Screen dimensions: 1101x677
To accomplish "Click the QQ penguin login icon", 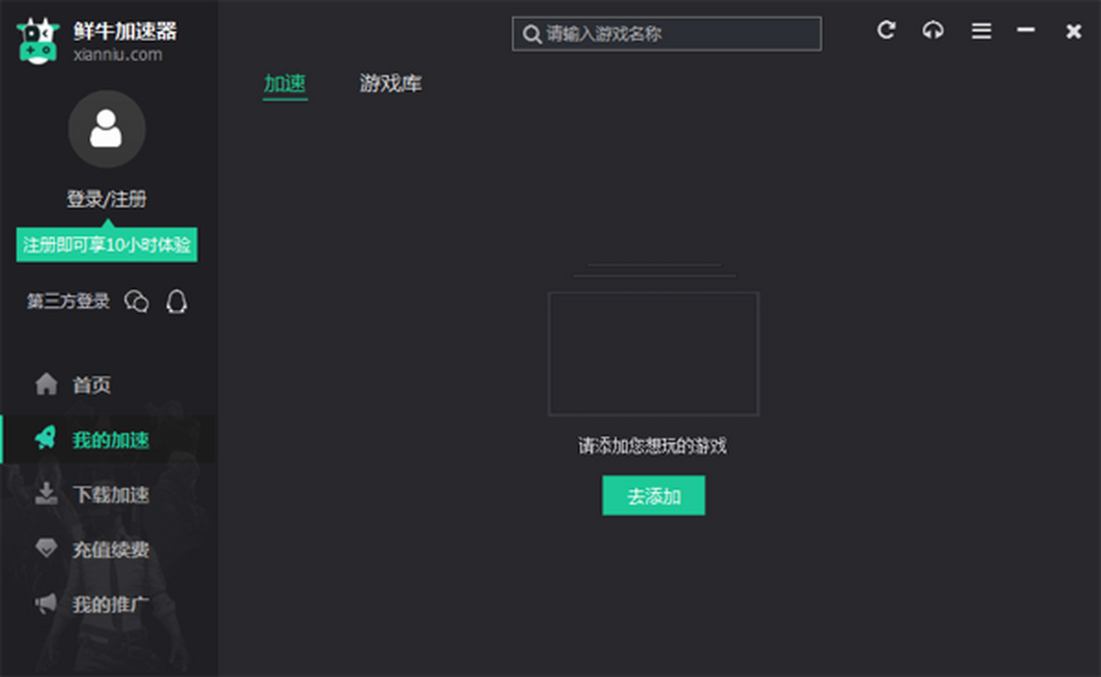I will click(176, 302).
